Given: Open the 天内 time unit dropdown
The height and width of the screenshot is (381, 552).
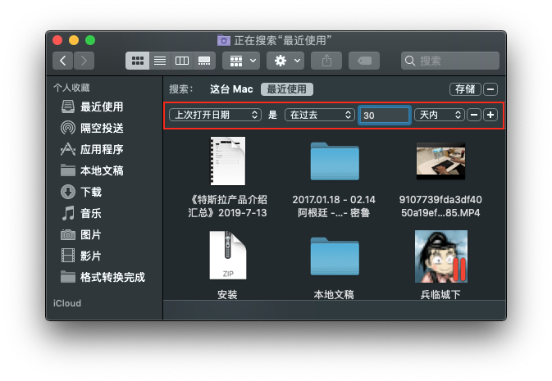Looking at the screenshot, I should (440, 115).
